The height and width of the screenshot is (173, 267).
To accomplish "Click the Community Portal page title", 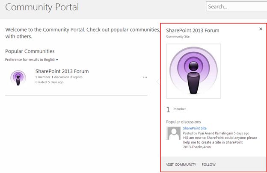I will point(42,7).
